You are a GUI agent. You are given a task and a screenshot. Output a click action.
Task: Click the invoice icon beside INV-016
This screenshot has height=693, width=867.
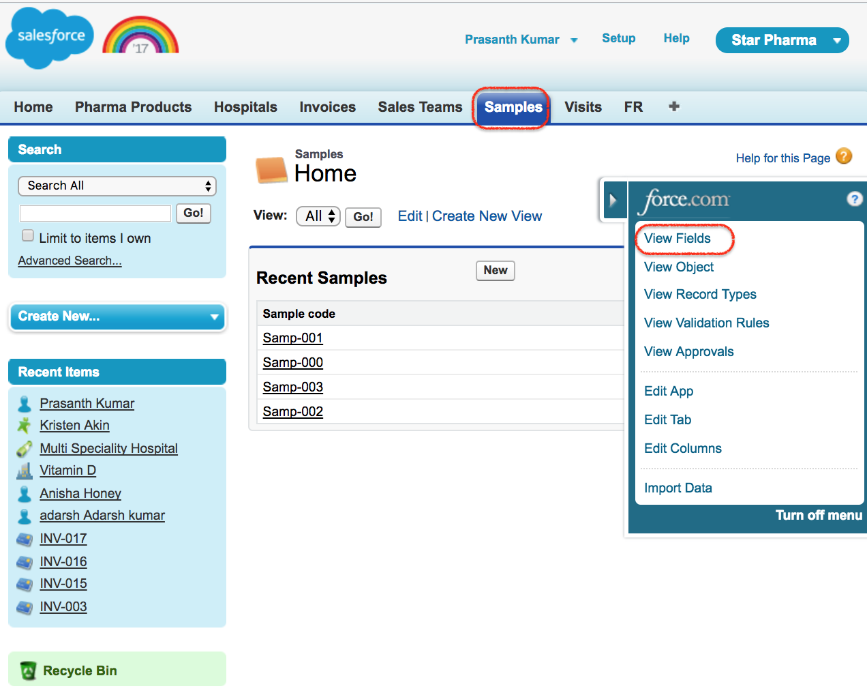pos(25,562)
